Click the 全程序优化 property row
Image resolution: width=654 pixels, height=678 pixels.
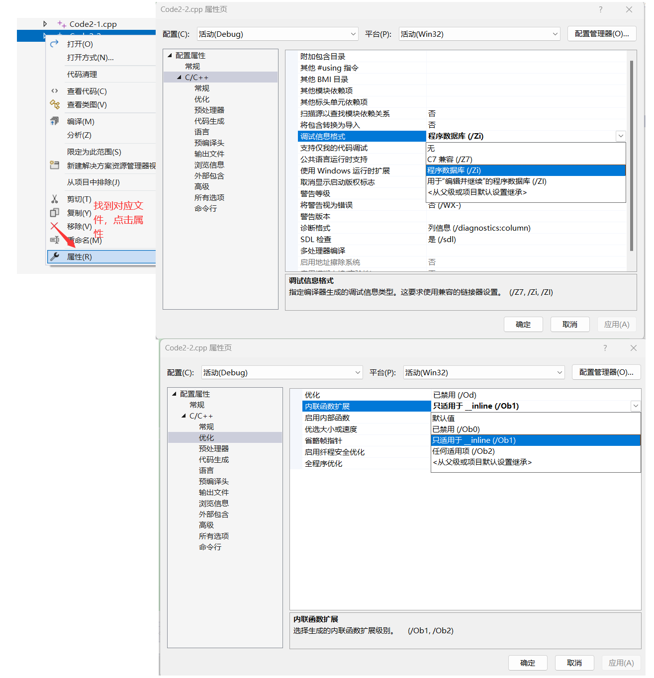pyautogui.click(x=367, y=463)
